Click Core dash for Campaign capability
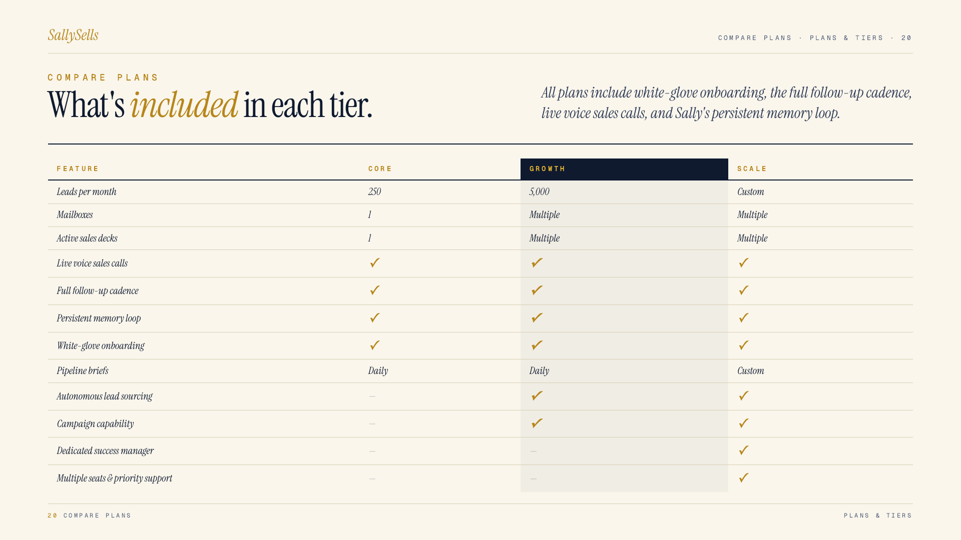 [372, 424]
